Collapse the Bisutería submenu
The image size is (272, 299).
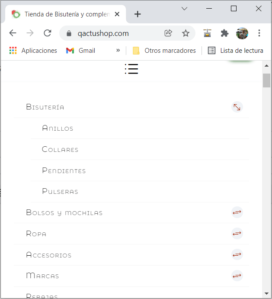(237, 107)
